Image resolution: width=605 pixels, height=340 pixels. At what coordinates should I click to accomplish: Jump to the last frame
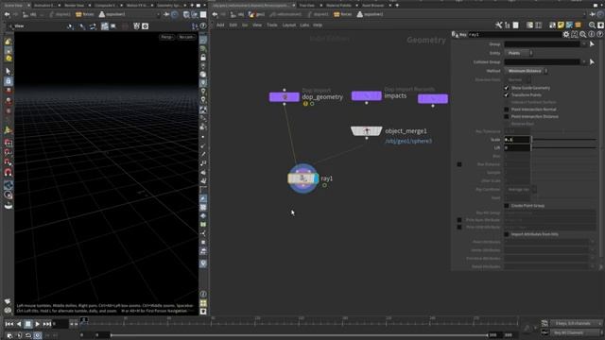(46, 324)
